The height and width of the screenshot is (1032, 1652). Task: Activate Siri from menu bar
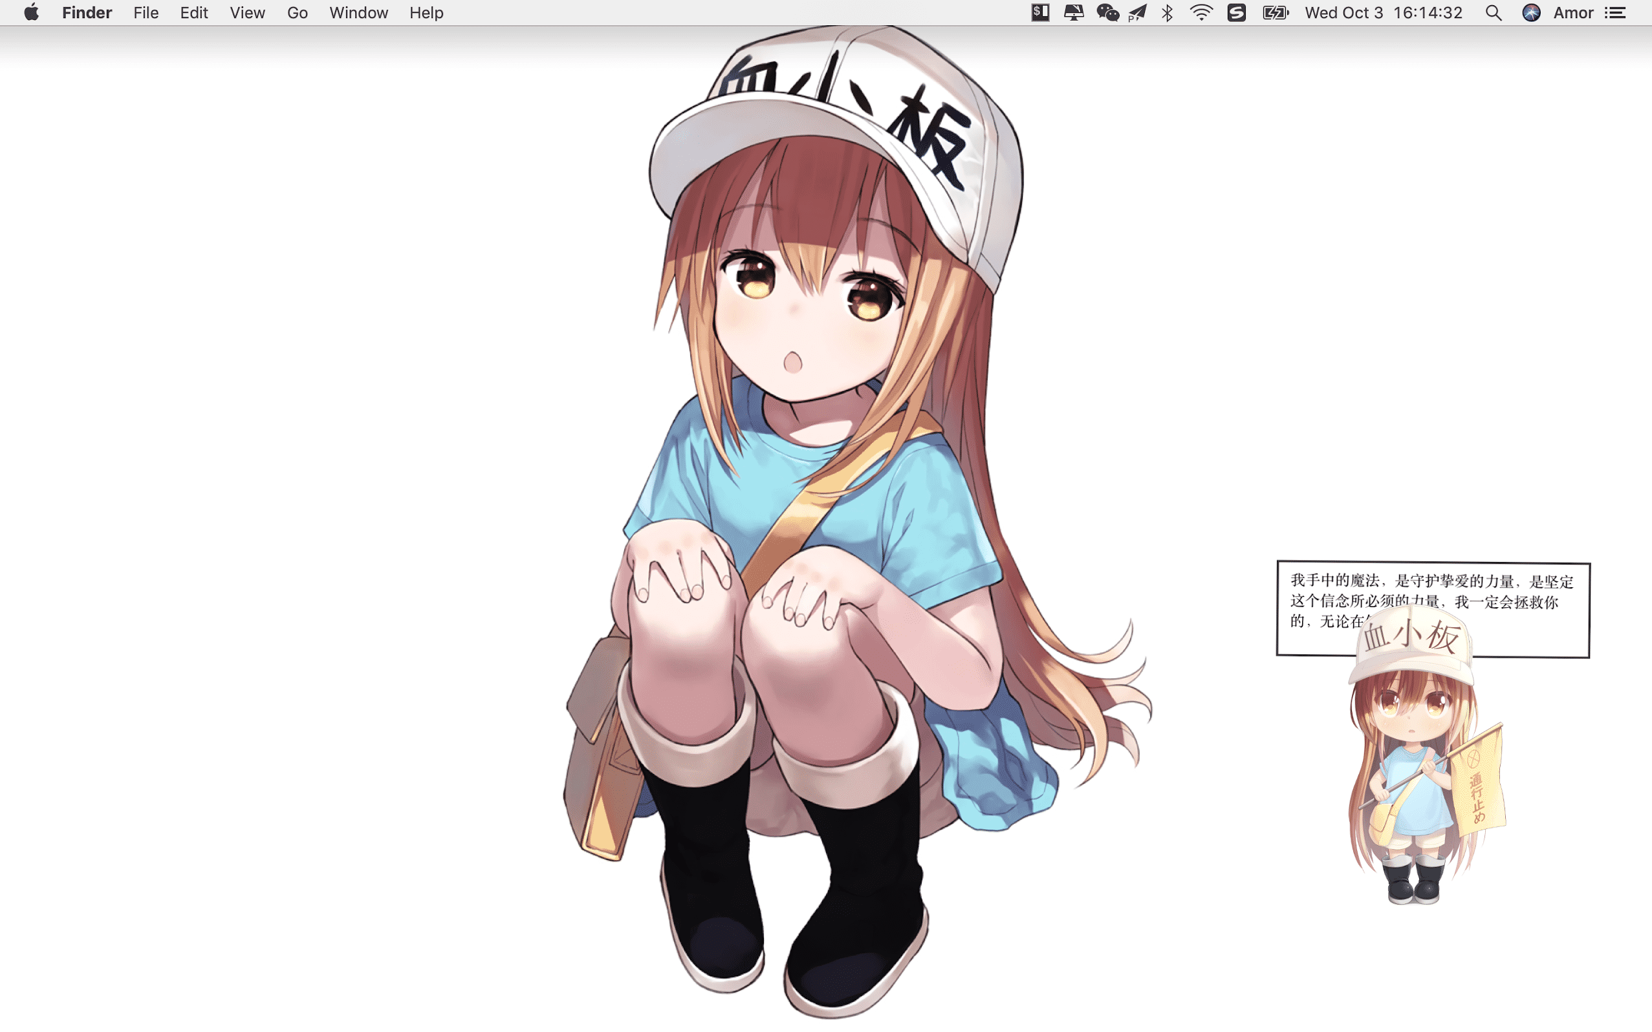pyautogui.click(x=1531, y=12)
